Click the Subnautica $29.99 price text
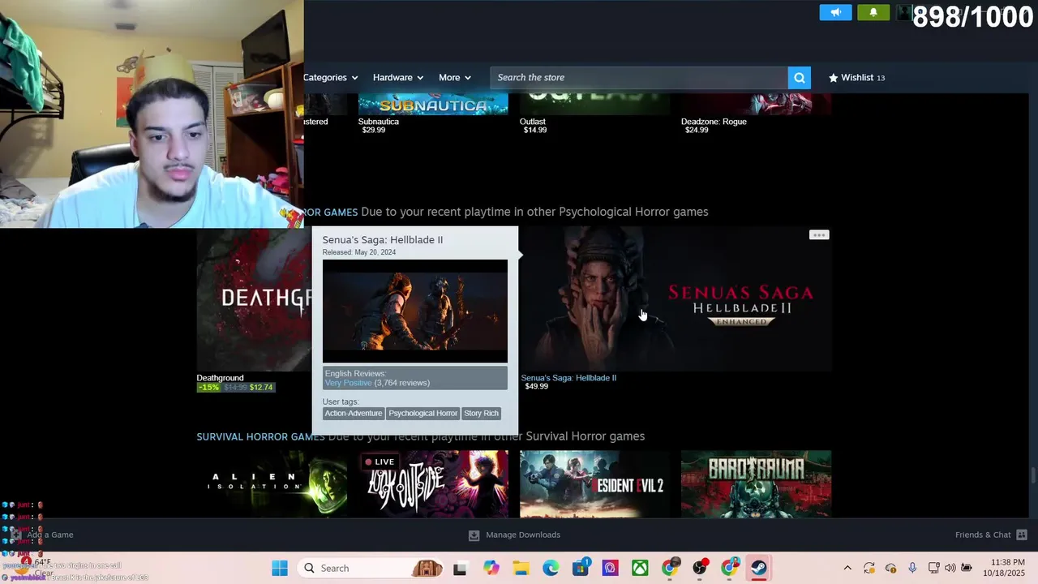 coord(373,131)
